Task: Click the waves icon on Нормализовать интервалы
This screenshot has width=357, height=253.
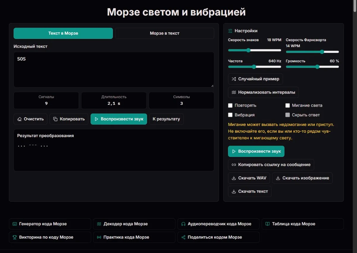Action: (234, 92)
